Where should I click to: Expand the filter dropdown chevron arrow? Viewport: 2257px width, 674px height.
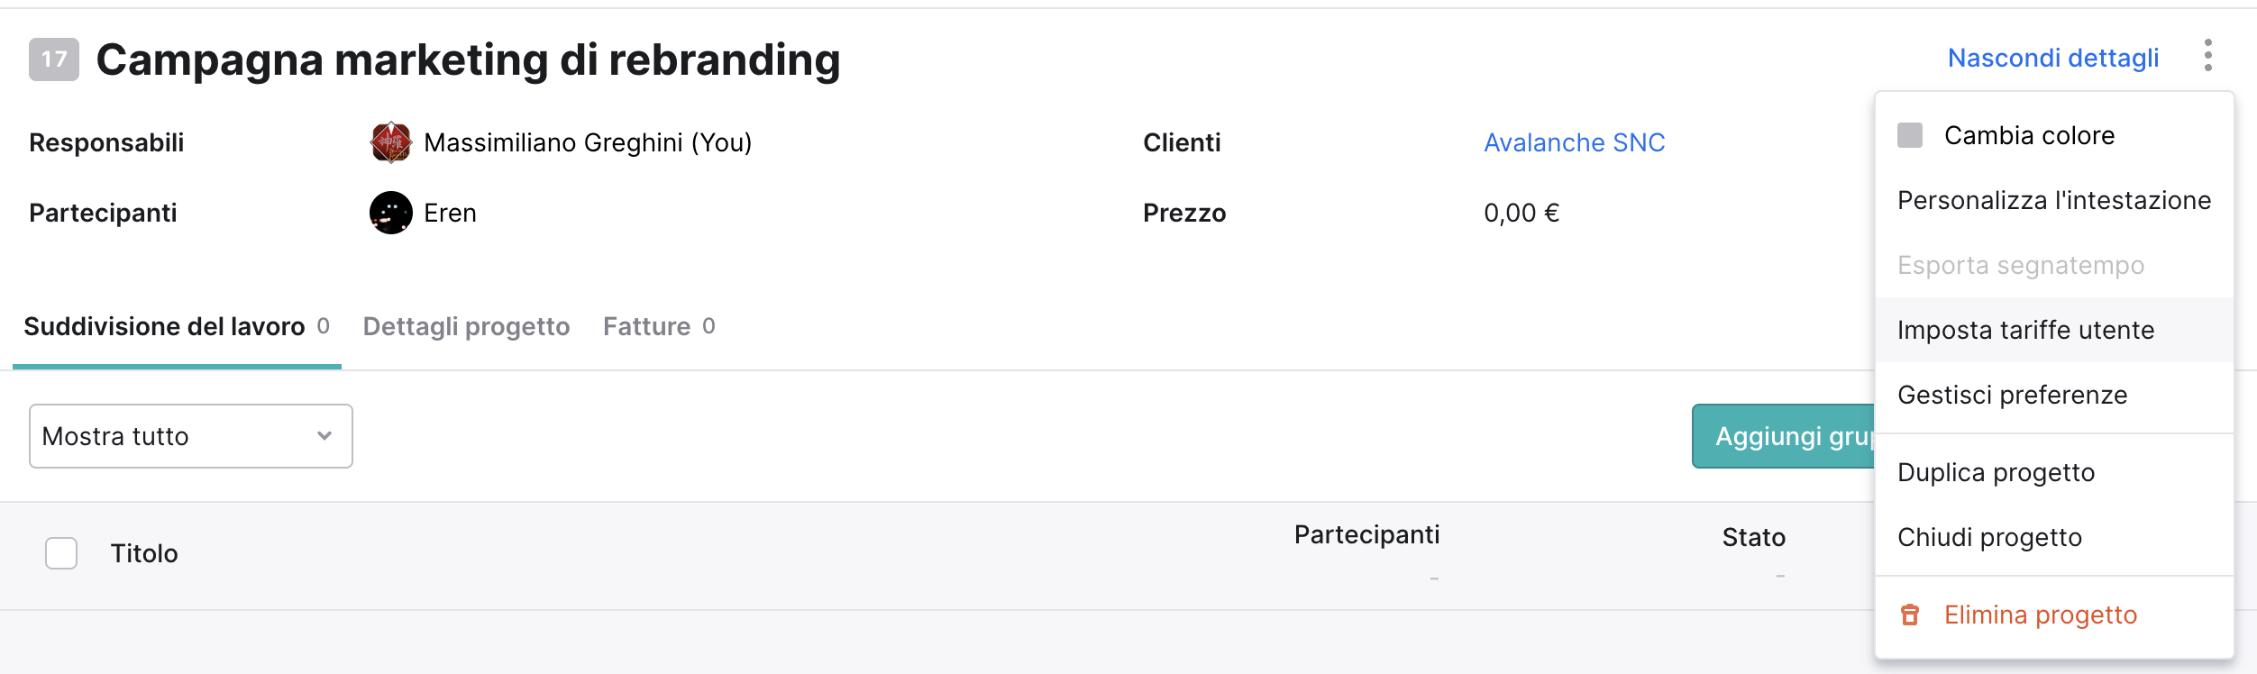click(324, 436)
